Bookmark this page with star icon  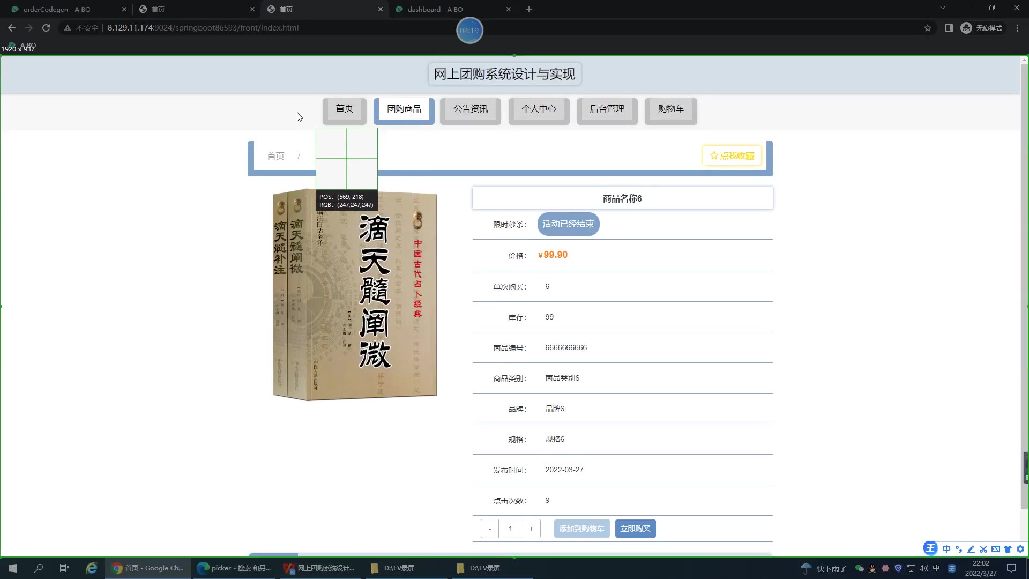click(x=928, y=28)
